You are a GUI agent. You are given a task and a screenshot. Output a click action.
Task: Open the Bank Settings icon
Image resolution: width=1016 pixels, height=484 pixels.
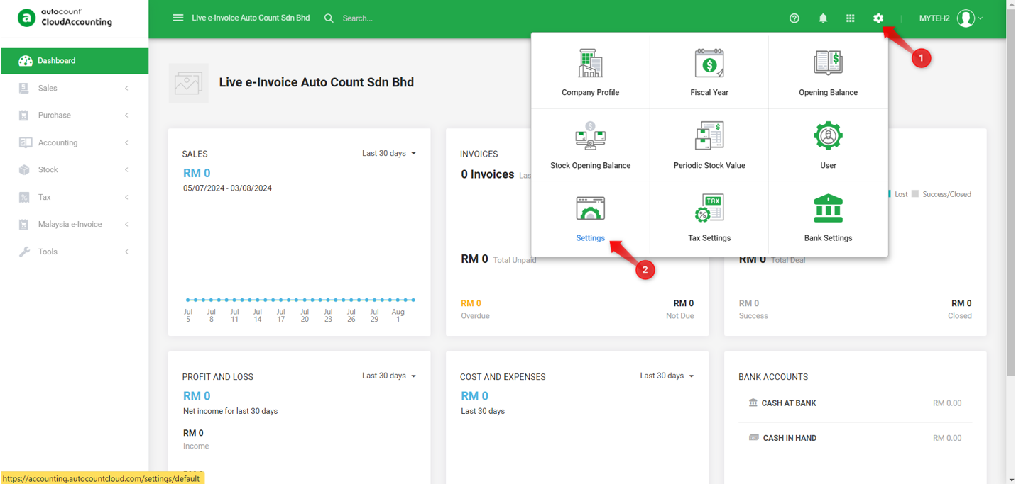pos(828,208)
